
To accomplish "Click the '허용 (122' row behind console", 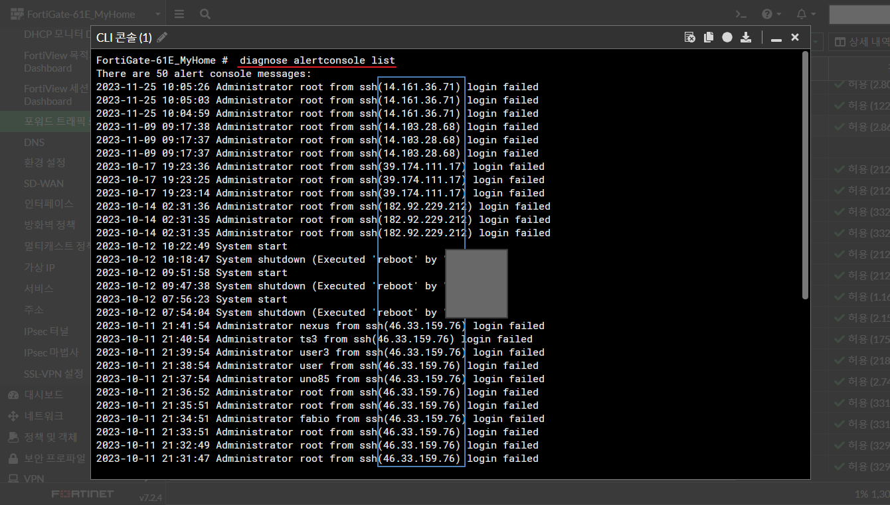I will click(x=861, y=106).
